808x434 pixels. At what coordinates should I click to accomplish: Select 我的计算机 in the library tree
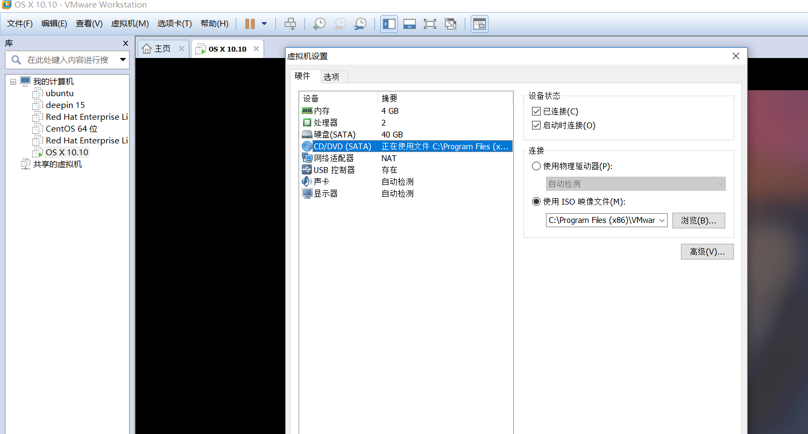pos(53,82)
